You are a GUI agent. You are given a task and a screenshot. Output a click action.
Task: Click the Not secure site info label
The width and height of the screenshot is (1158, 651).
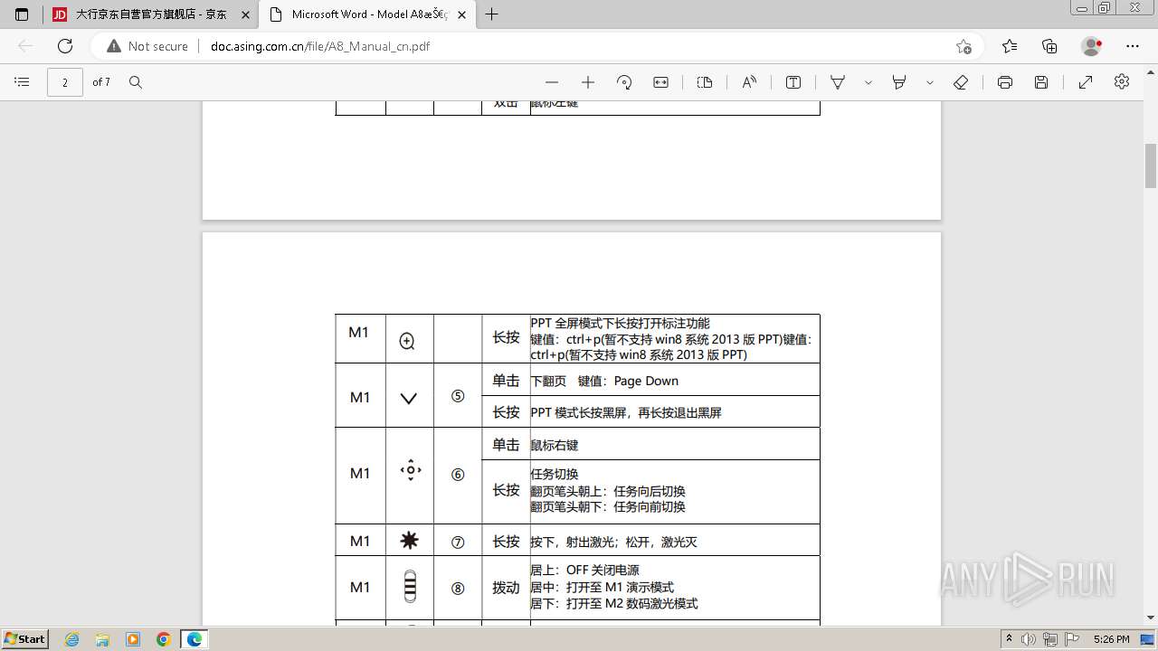(147, 46)
